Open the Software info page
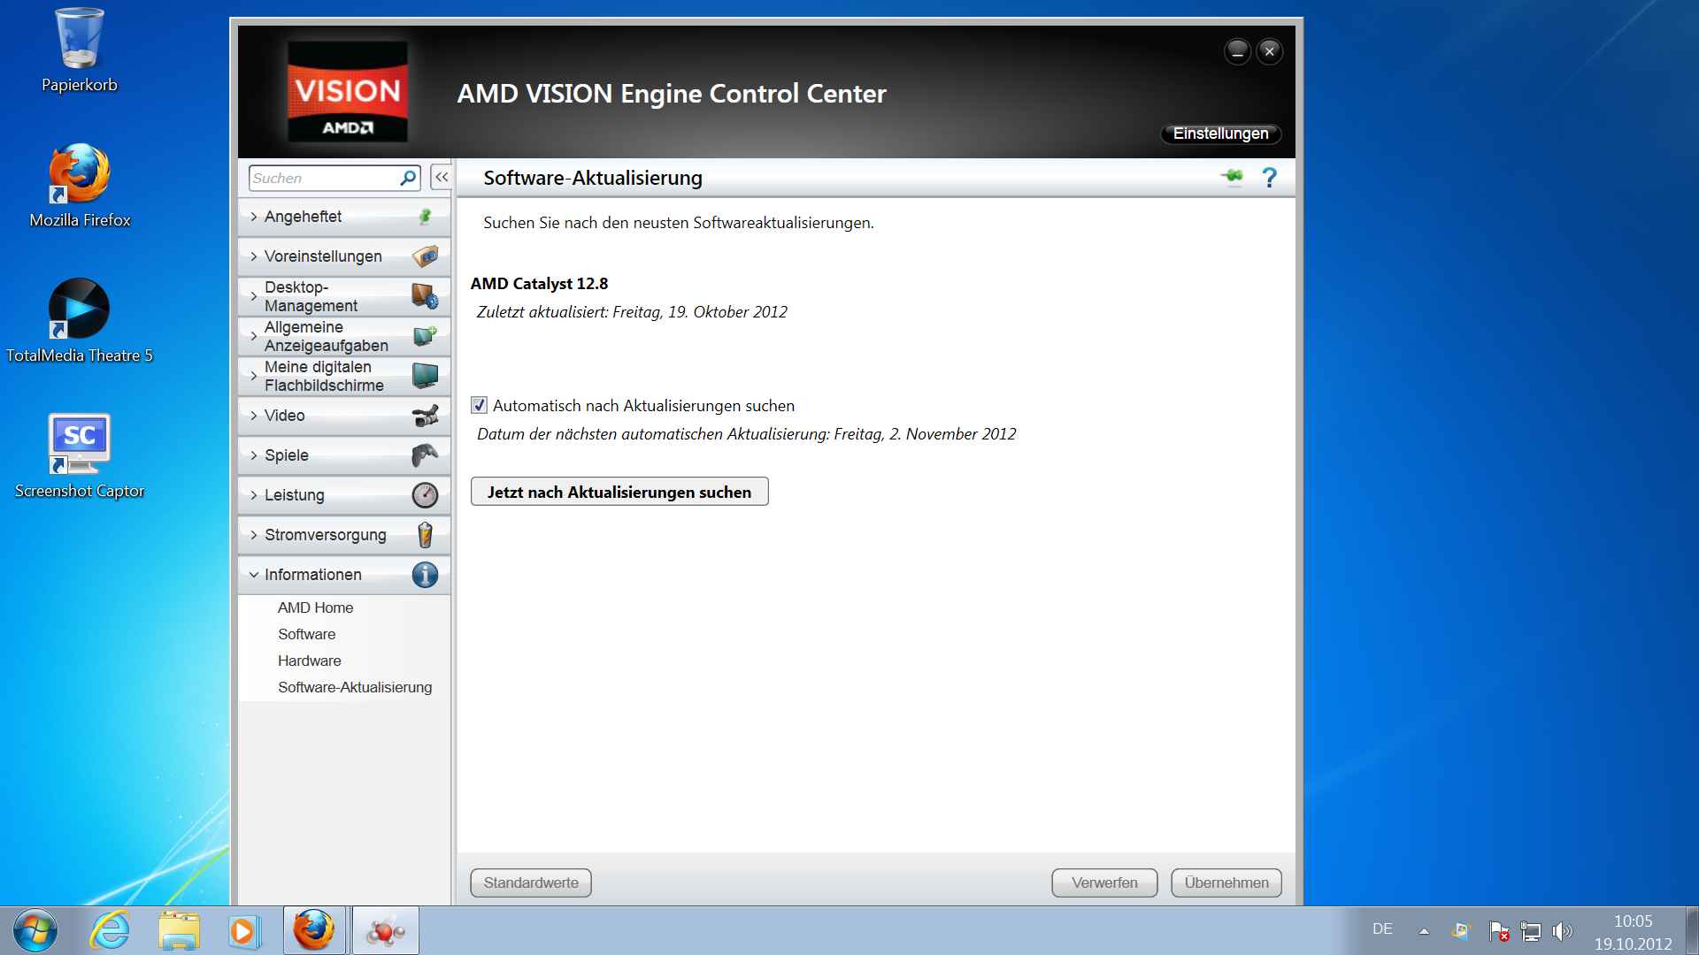 (306, 635)
